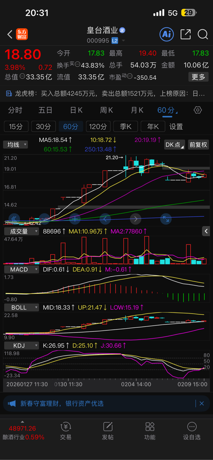Launch the Ai assistant icon
213x460 pixels.
tap(167, 34)
